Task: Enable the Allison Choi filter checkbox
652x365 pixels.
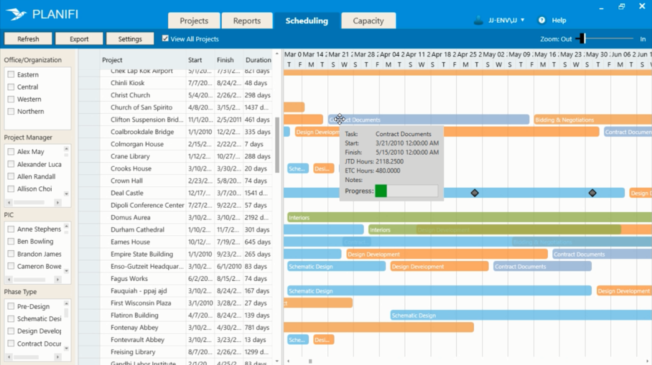Action: (11, 189)
